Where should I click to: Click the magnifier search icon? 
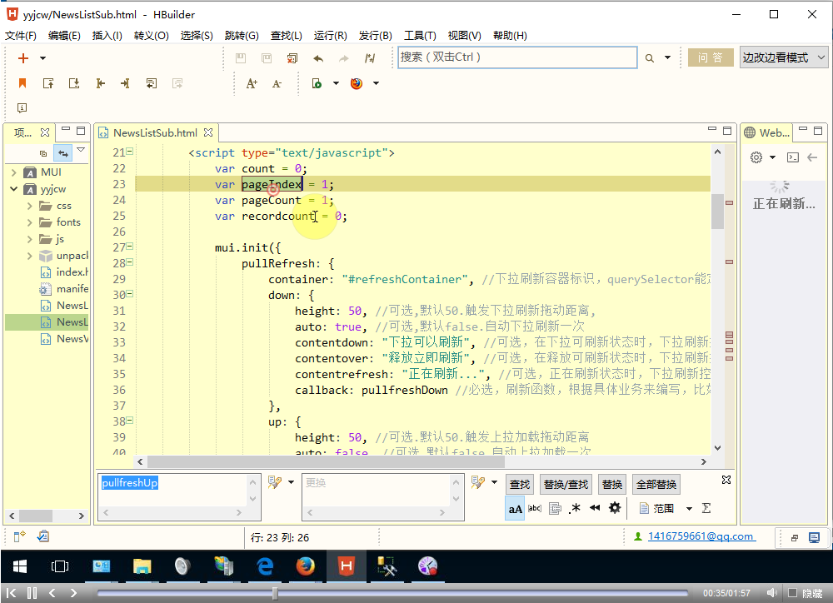649,58
